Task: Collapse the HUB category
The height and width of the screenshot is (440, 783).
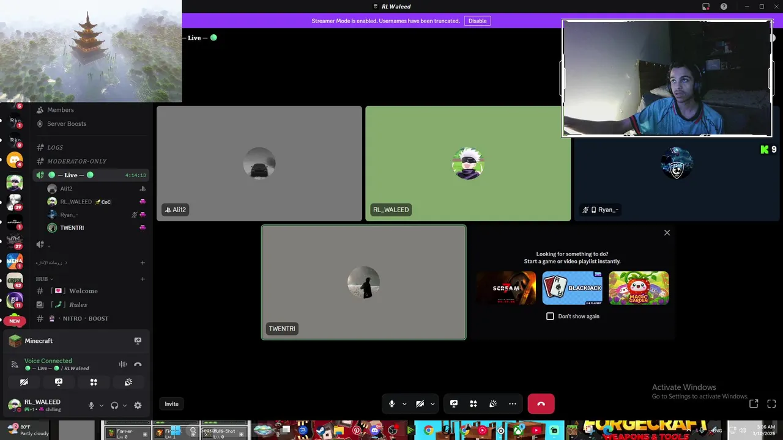Action: [x=44, y=279]
